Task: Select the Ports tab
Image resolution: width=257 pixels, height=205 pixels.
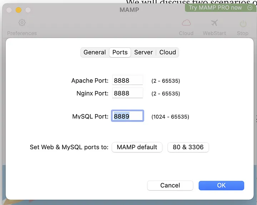Action: pos(120,52)
